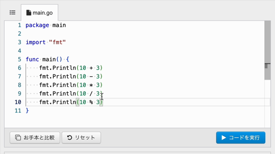The width and height of the screenshot is (275, 154).
Task: Click the editor vertical scrollbar thumb
Action: (x=267, y=50)
